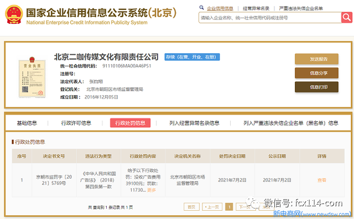
Task: Click the 信息打印 button
Action: tap(316, 87)
